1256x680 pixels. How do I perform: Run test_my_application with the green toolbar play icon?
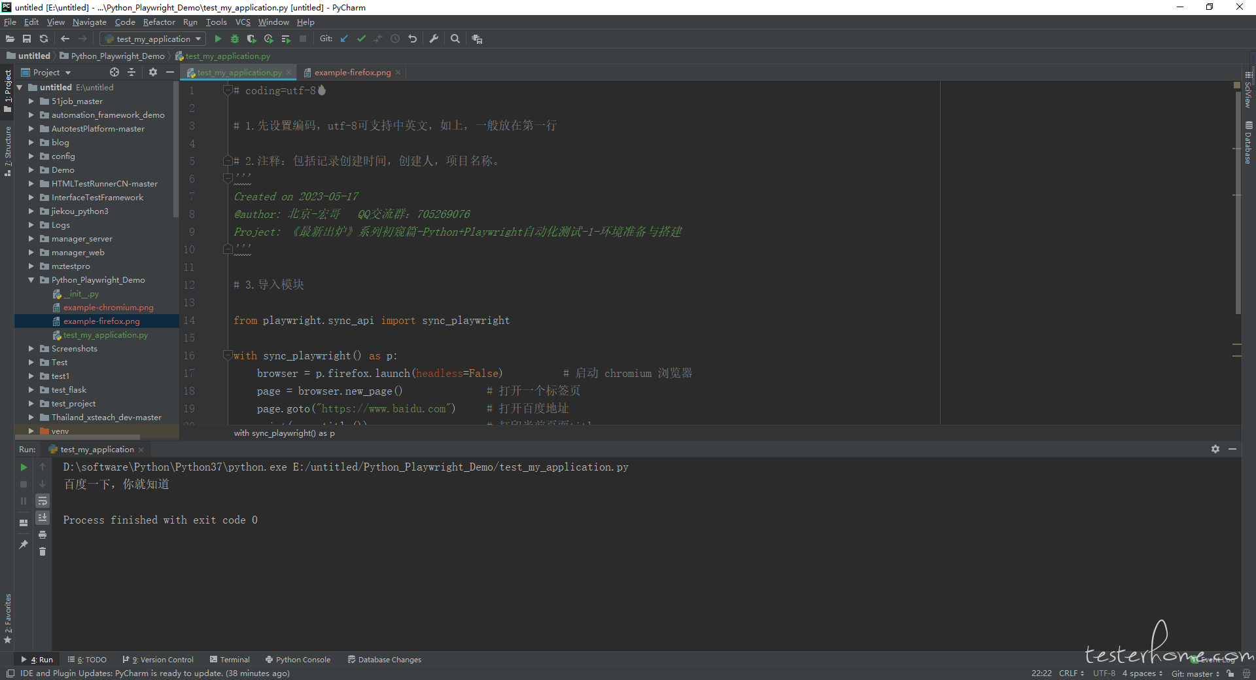pos(218,39)
